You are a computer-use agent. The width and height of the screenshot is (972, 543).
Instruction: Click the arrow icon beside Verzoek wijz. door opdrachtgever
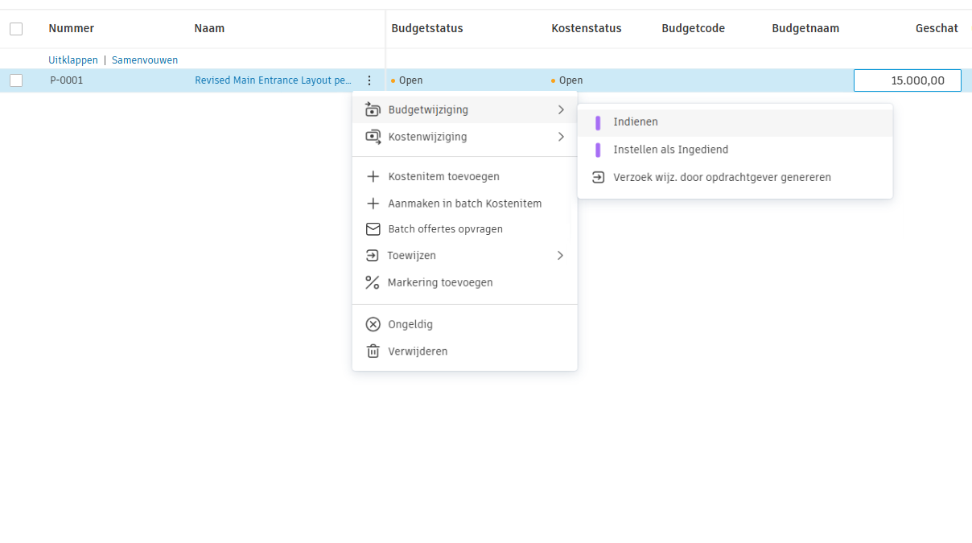tap(598, 177)
